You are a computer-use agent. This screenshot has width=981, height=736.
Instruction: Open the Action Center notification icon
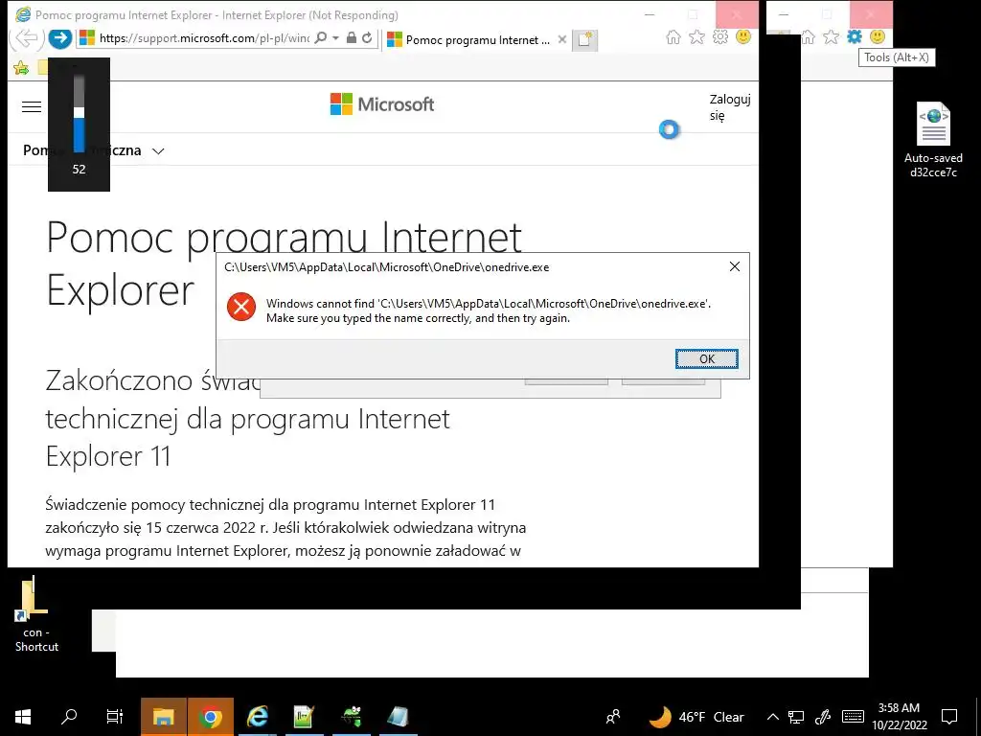point(949,717)
